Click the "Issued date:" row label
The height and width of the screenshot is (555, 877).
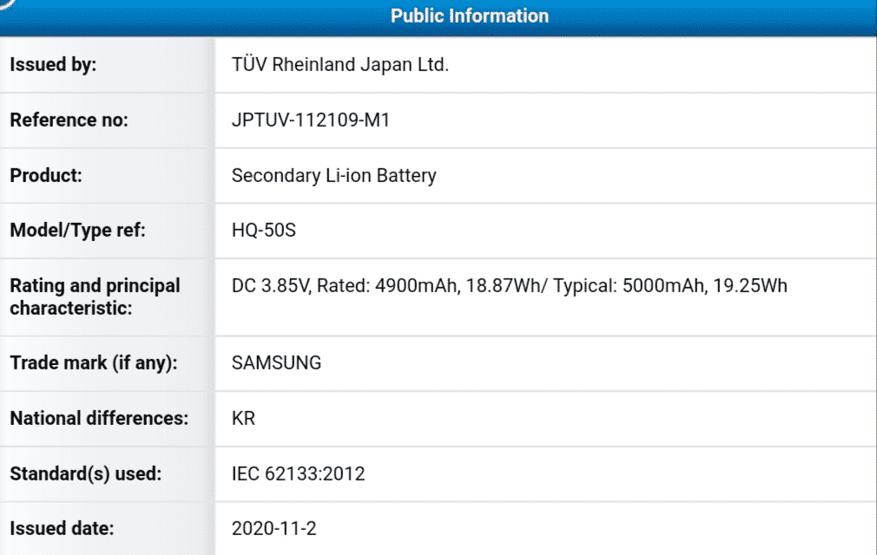coord(62,528)
